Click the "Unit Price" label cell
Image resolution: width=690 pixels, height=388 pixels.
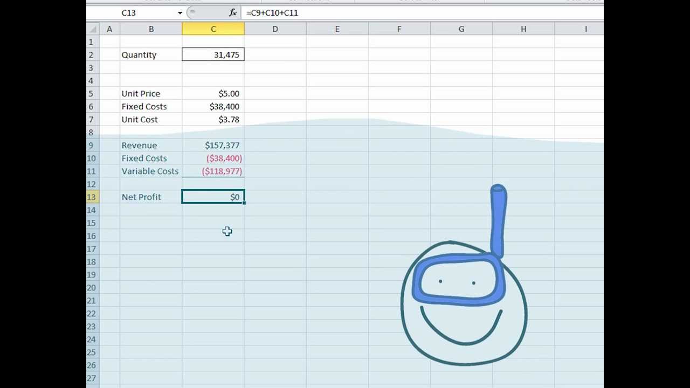coord(151,94)
